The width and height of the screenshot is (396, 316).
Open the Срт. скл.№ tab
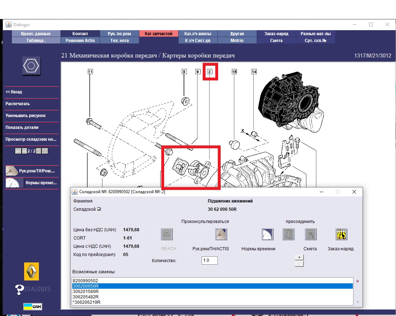[315, 40]
